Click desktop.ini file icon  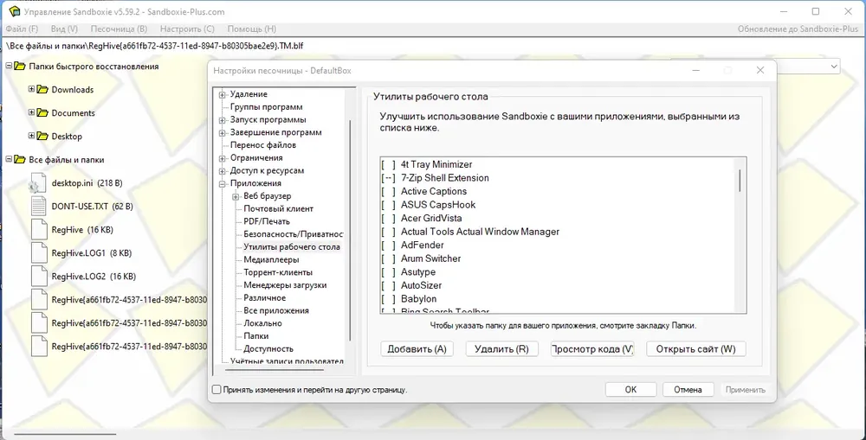click(38, 183)
